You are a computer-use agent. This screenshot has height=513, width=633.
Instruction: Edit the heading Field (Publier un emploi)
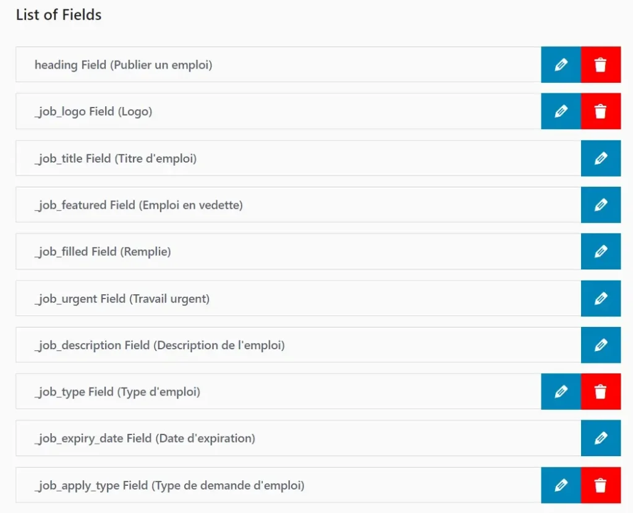[560, 64]
